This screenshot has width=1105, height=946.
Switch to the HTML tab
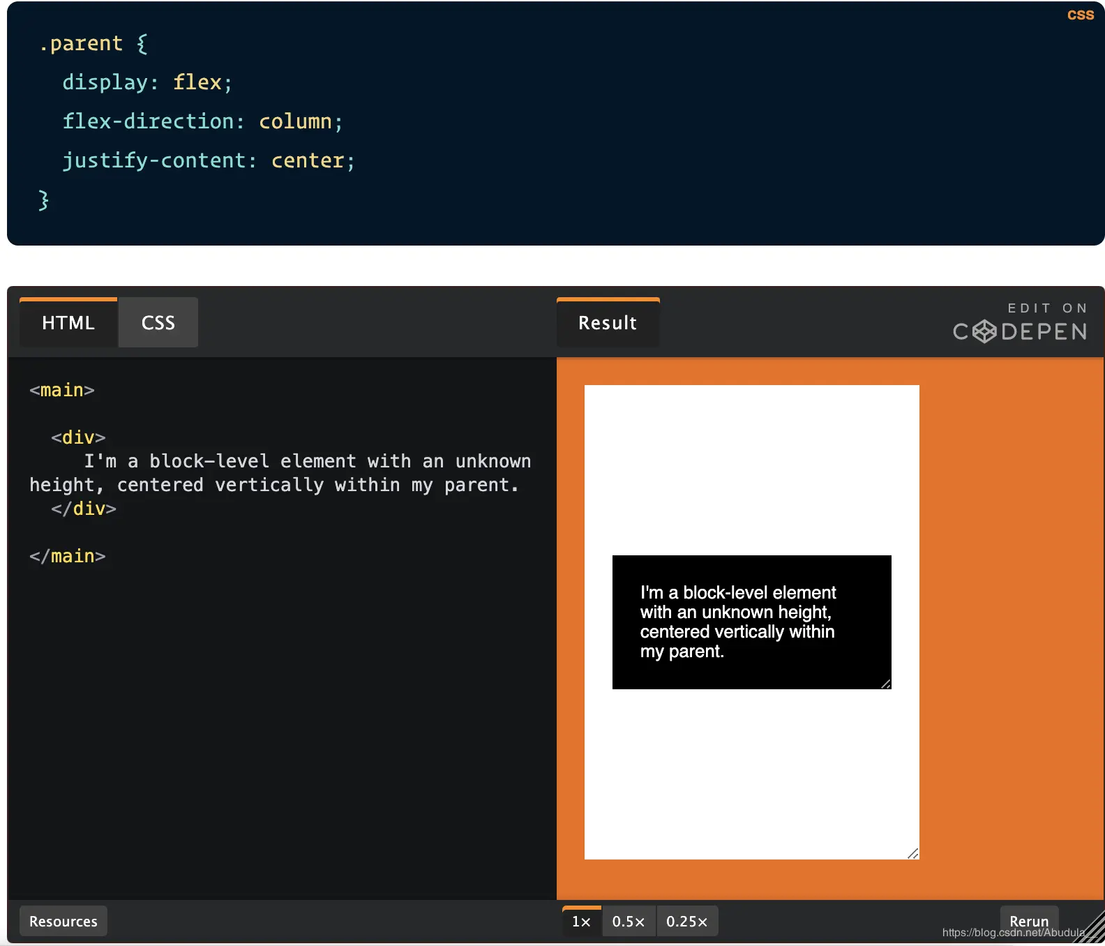68,322
